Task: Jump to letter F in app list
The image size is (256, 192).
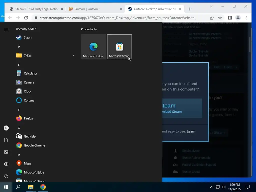Action: click(19, 110)
